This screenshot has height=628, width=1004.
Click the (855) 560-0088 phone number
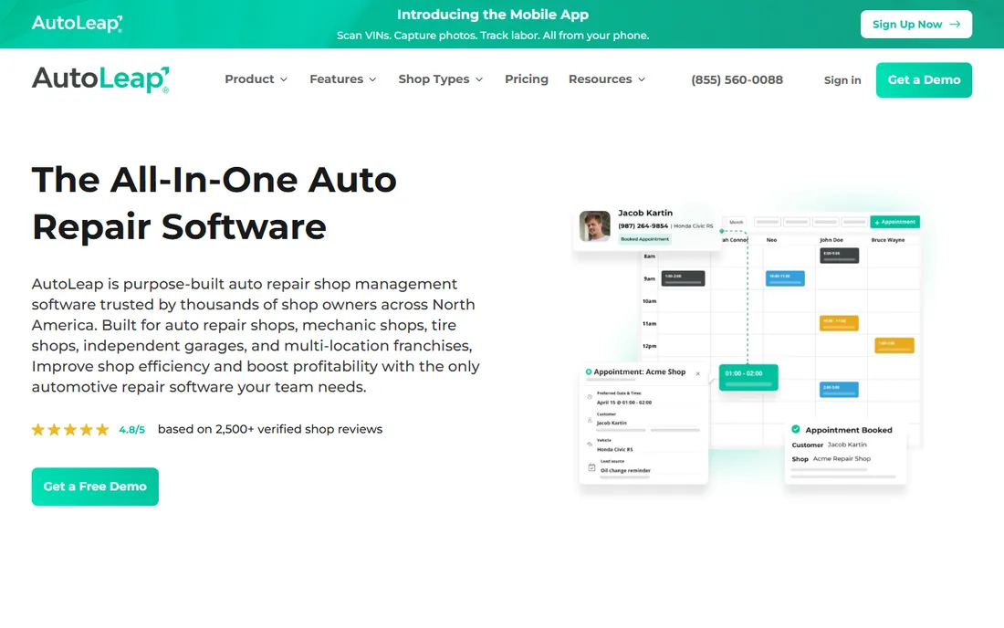(737, 80)
